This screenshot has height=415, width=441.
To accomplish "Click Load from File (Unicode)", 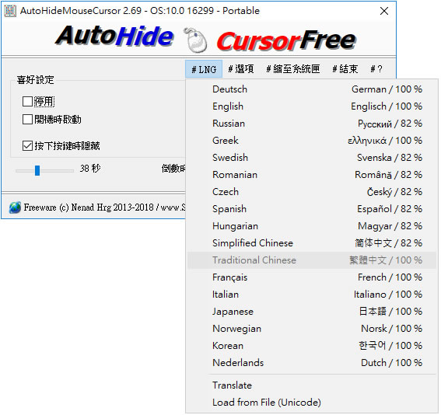I will point(312,403).
